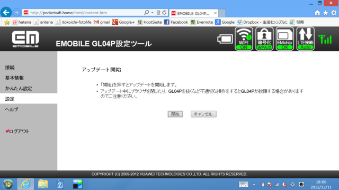This screenshot has width=339, height=190.
Task: Click the taskbar app next to help icon
Action: tap(77, 184)
